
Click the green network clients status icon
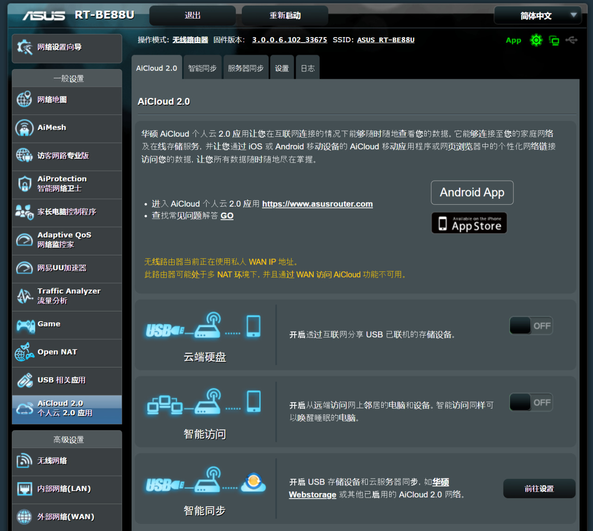(x=554, y=41)
